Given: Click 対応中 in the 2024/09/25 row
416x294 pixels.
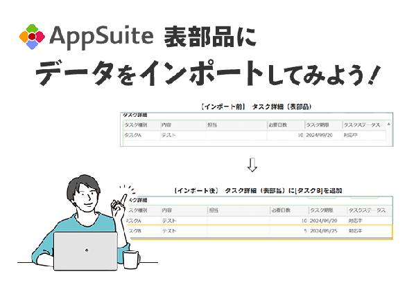Looking at the screenshot, I should point(355,231).
